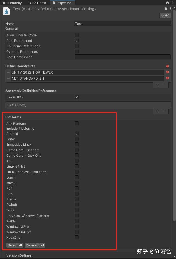This screenshot has height=259, width=176.
Task: Uncheck the Android platform checkbox
Action: click(x=77, y=133)
